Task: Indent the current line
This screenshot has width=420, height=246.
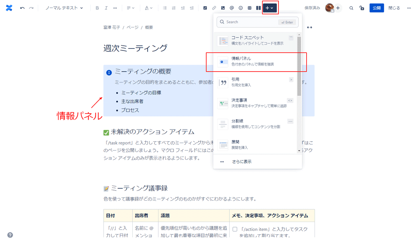Action: pos(192,8)
